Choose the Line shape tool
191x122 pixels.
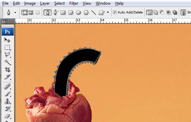93,12
